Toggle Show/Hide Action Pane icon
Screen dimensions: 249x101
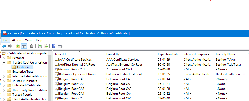[x=60, y=46]
